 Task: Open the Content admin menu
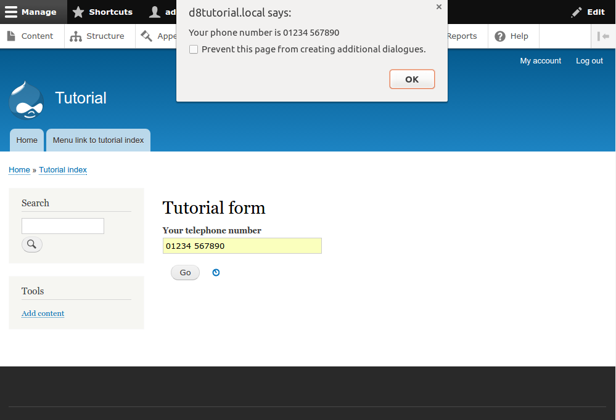coord(30,36)
